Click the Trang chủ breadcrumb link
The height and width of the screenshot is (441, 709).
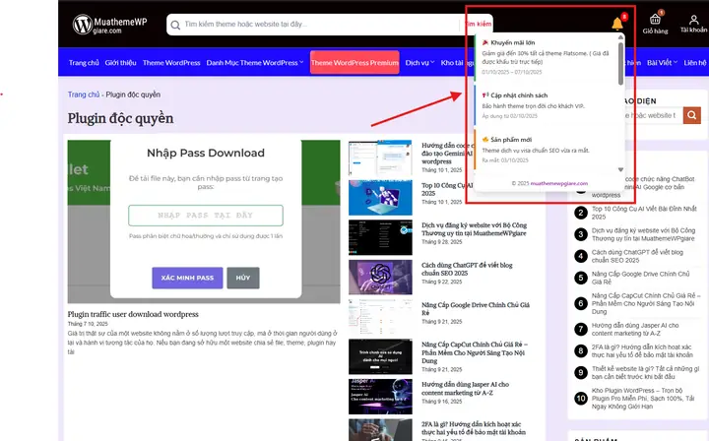pyautogui.click(x=84, y=94)
